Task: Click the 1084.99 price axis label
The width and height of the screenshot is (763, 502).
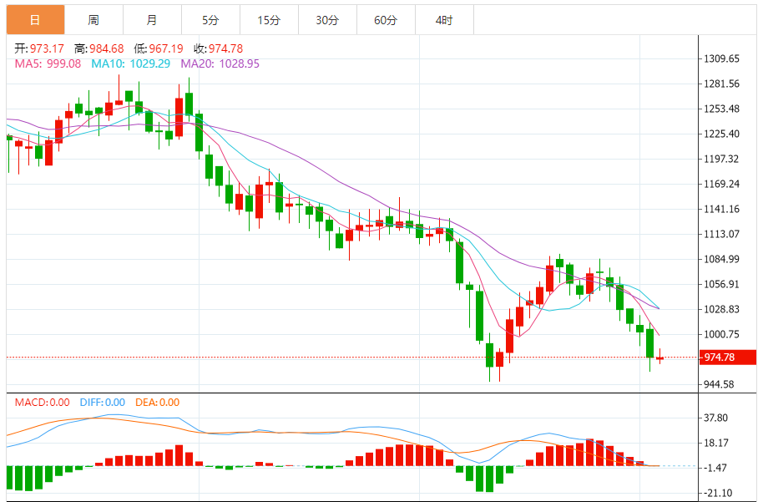Action: tap(721, 259)
